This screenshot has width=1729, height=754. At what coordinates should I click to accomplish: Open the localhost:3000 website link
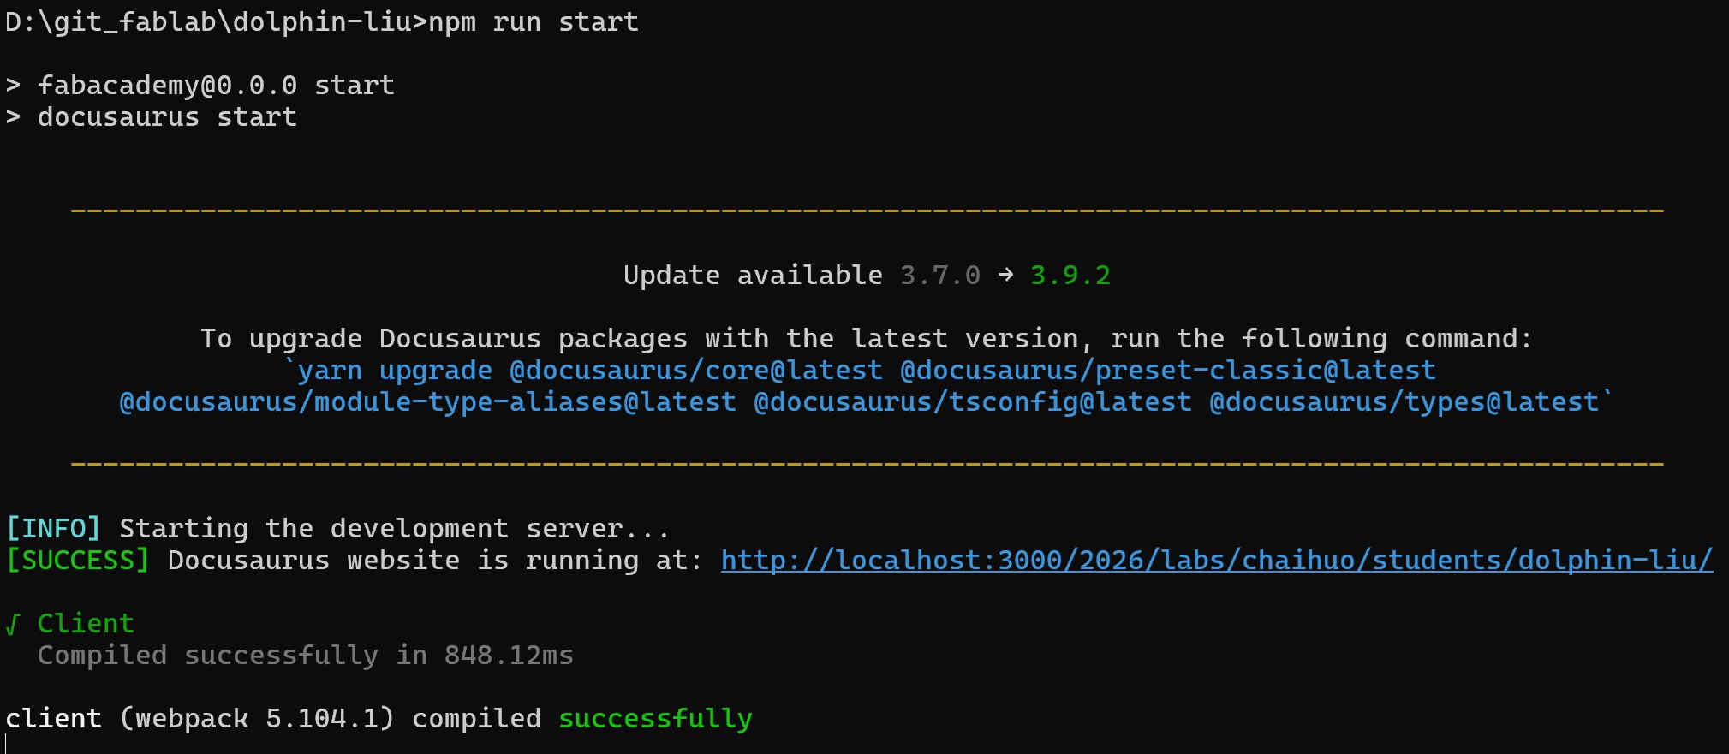pyautogui.click(x=1216, y=561)
